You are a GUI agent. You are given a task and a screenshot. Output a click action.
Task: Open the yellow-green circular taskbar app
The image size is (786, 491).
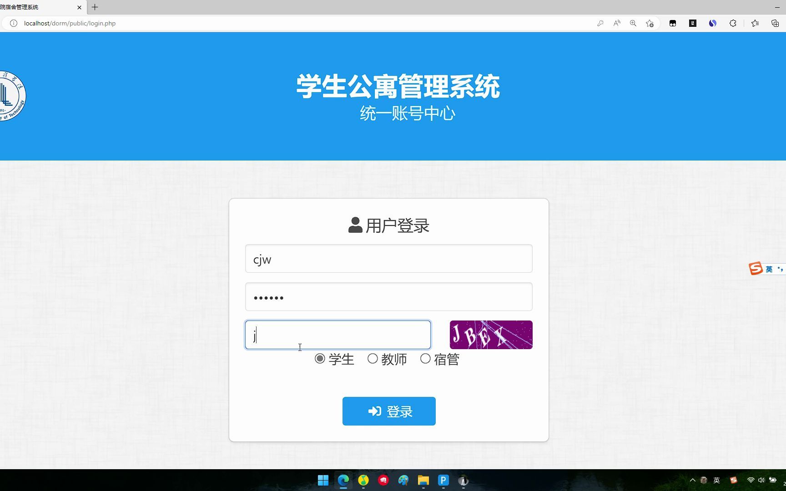click(363, 481)
